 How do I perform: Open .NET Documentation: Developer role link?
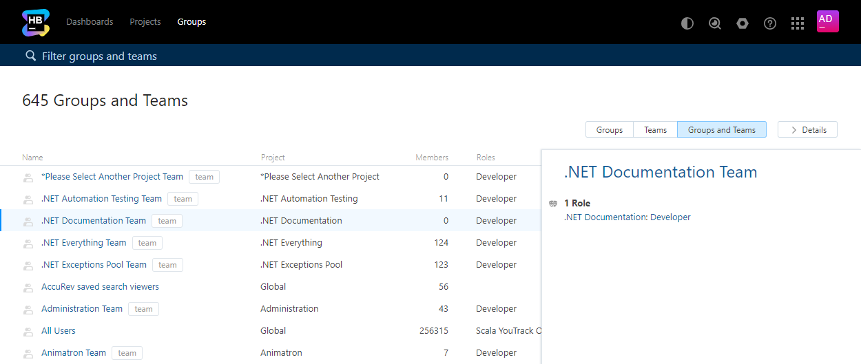pos(627,217)
